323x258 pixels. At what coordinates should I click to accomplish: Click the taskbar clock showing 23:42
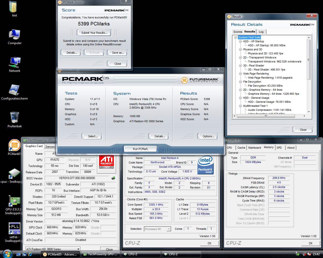click(x=316, y=254)
